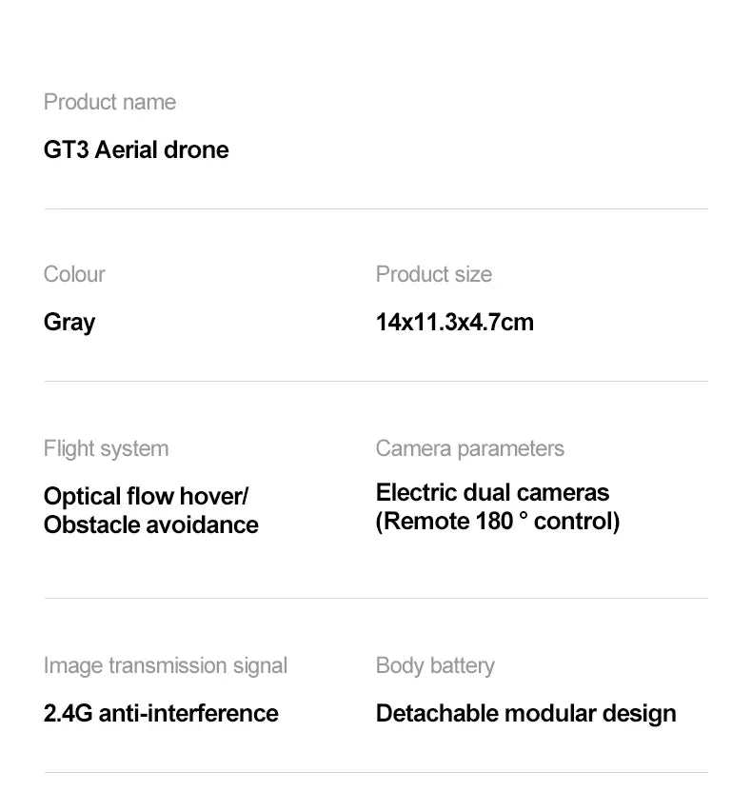Click the "Optical flow hover/" text line
This screenshot has height=811, width=752.
click(146, 496)
